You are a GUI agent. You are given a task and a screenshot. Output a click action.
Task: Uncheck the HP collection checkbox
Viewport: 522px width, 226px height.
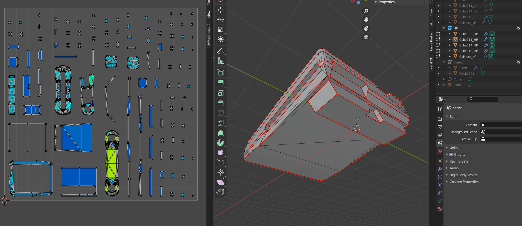coord(519,28)
